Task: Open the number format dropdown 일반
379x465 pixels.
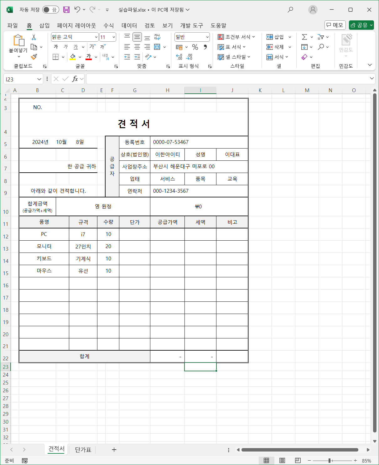Action: coord(207,37)
